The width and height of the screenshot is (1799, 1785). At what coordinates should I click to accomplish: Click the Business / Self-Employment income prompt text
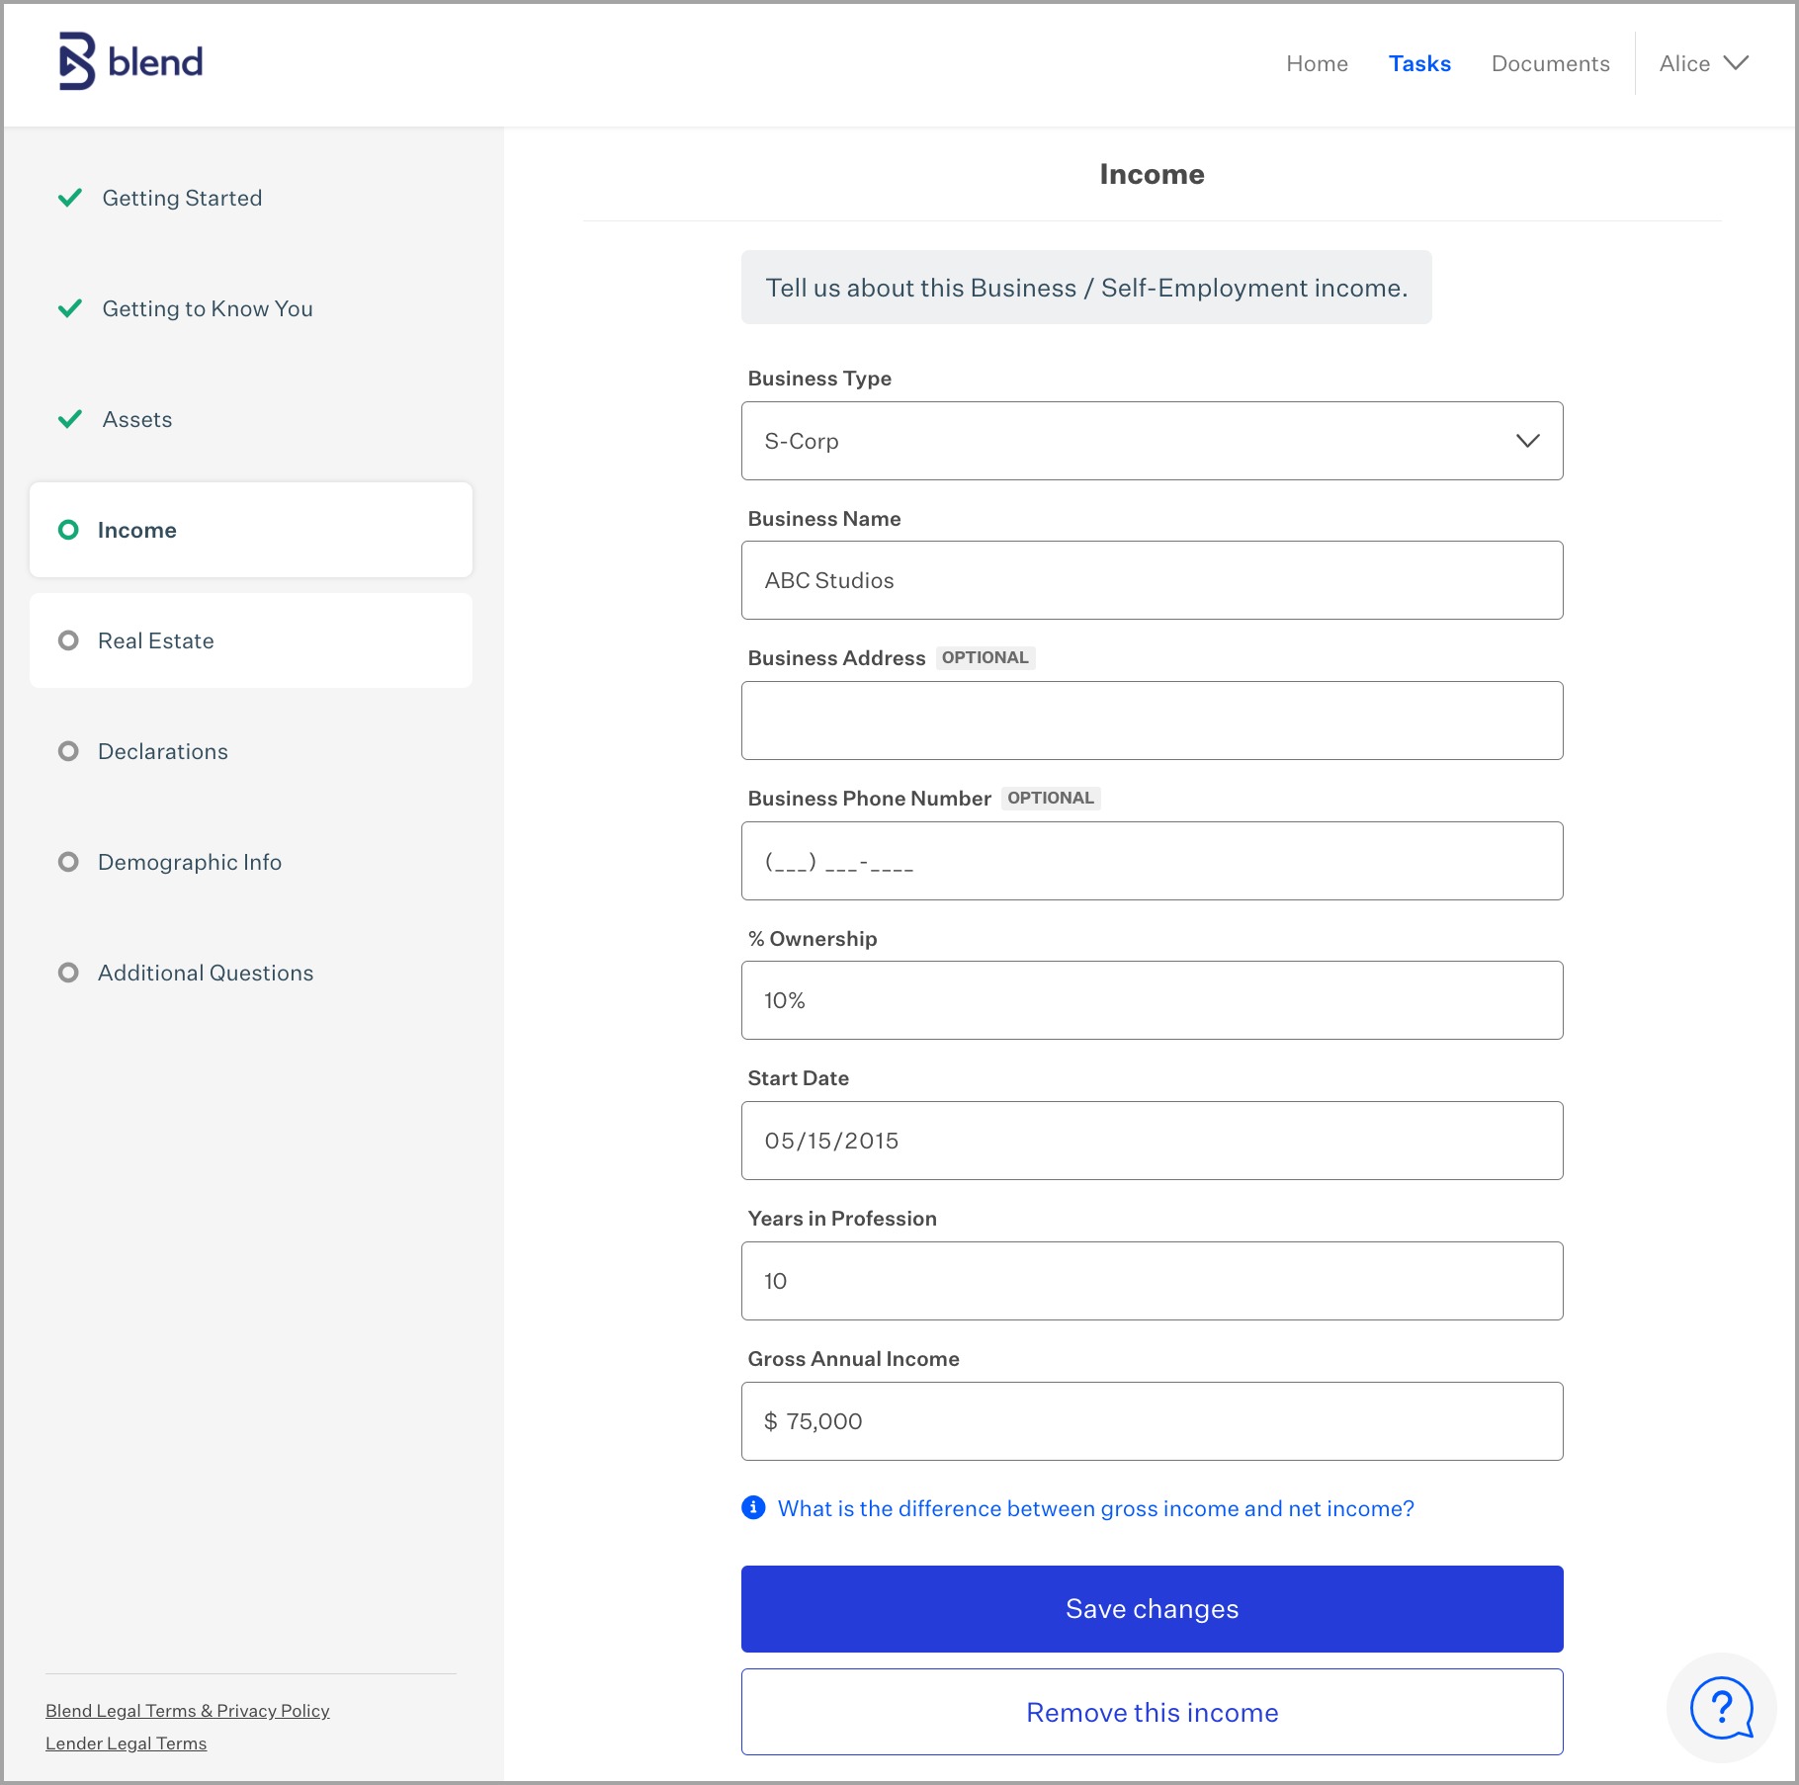1086,288
